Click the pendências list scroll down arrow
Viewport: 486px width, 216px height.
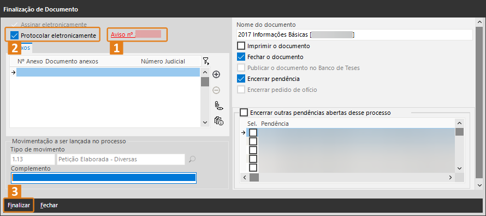pyautogui.click(x=459, y=168)
